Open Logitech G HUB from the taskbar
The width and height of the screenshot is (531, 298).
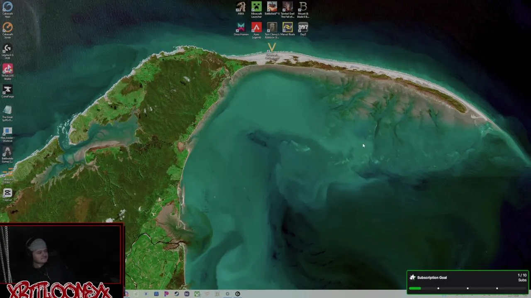tap(238, 294)
